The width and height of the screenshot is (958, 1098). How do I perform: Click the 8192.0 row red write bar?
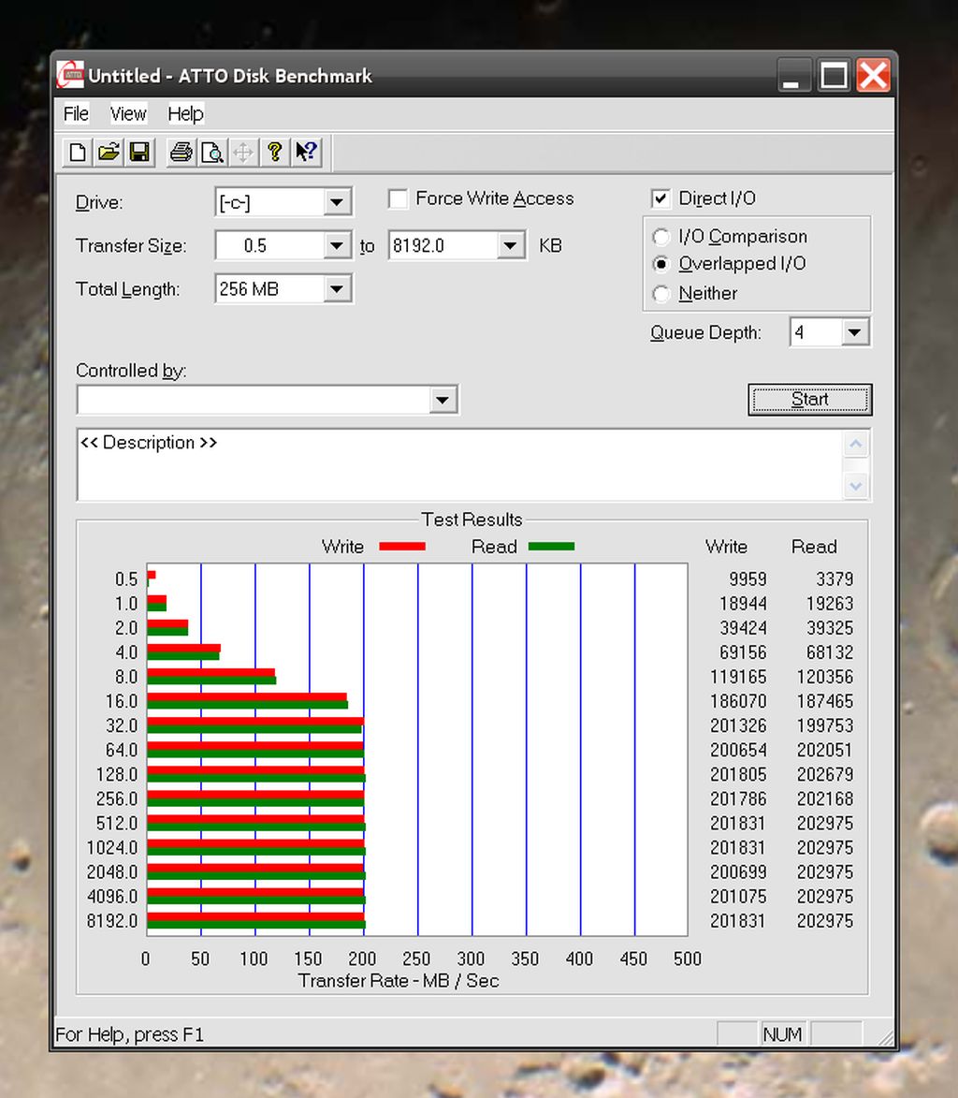[256, 916]
